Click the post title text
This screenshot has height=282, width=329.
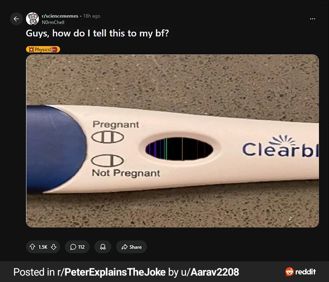(x=97, y=33)
